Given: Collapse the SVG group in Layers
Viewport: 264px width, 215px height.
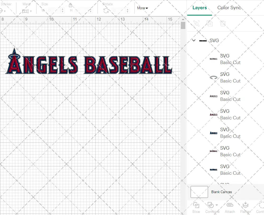Looking at the screenshot, I should pos(194,41).
